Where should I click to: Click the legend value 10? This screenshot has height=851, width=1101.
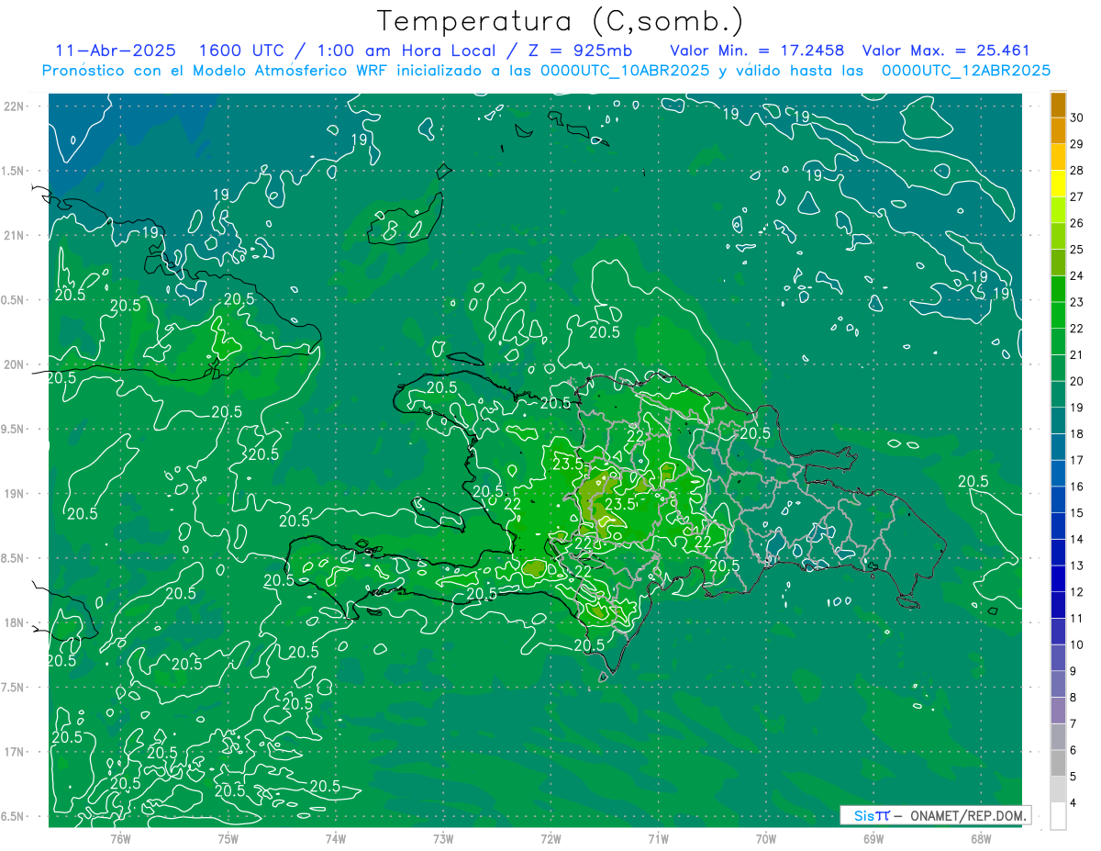pyautogui.click(x=1077, y=644)
